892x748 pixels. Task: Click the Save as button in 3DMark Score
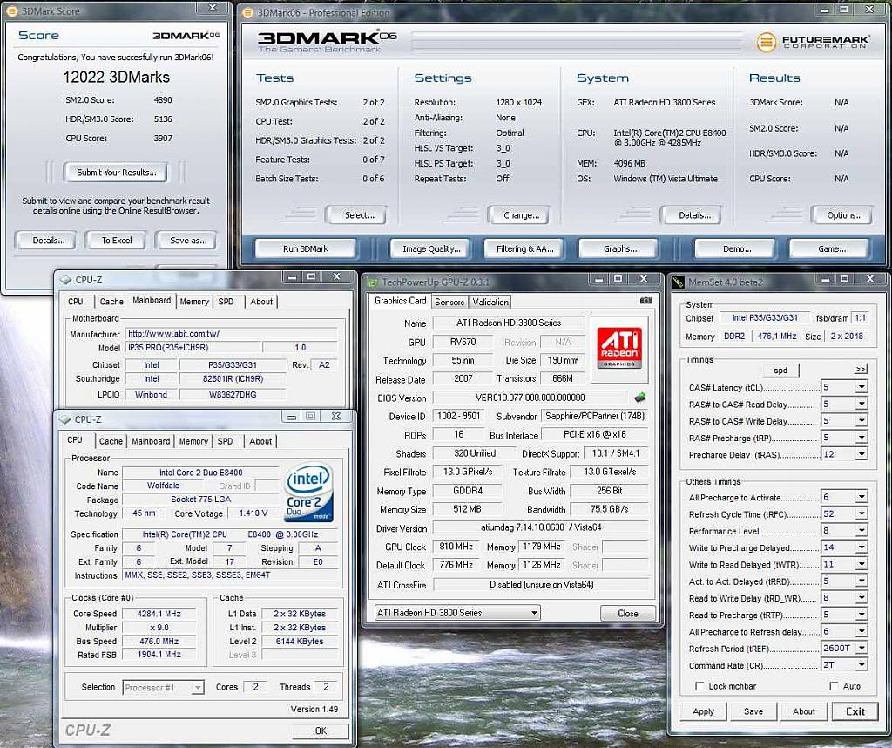(188, 241)
